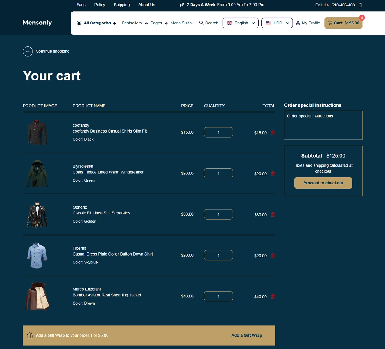This screenshot has width=385, height=349.
Task: Click the search magnifier icon
Action: (201, 23)
